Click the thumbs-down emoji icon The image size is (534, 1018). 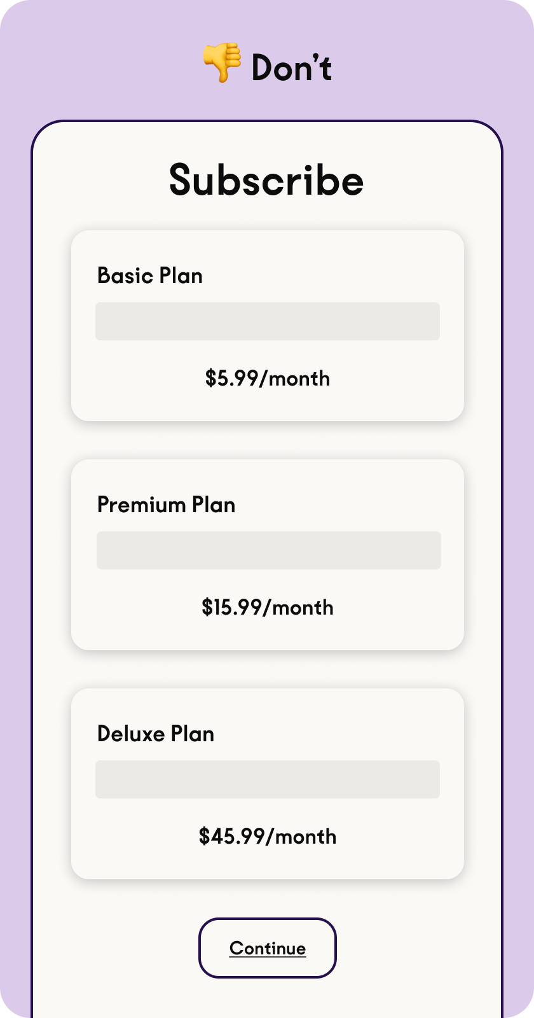pos(221,62)
